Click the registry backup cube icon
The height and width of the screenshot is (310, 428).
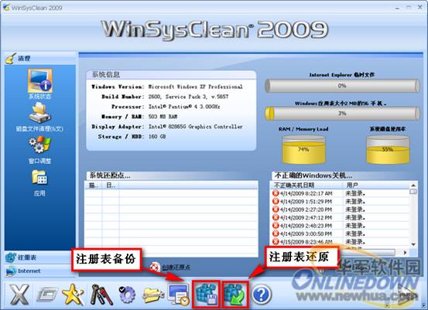(206, 295)
